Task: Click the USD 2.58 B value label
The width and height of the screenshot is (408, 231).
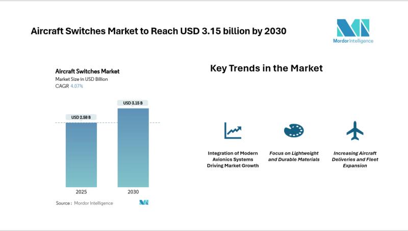Action: pos(81,118)
